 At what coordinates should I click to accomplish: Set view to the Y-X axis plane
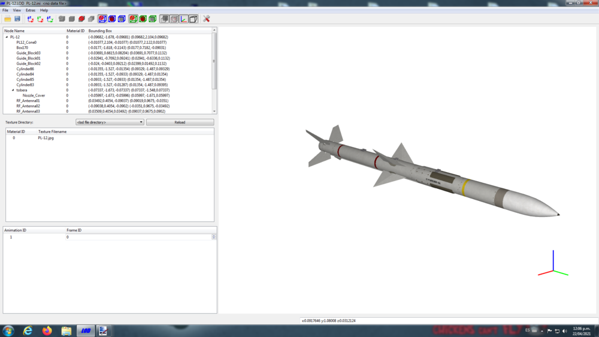(40, 19)
